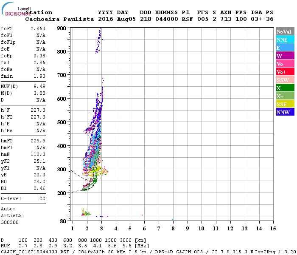Click the B1 value 2.46
297x255 pixels.
(39, 189)
